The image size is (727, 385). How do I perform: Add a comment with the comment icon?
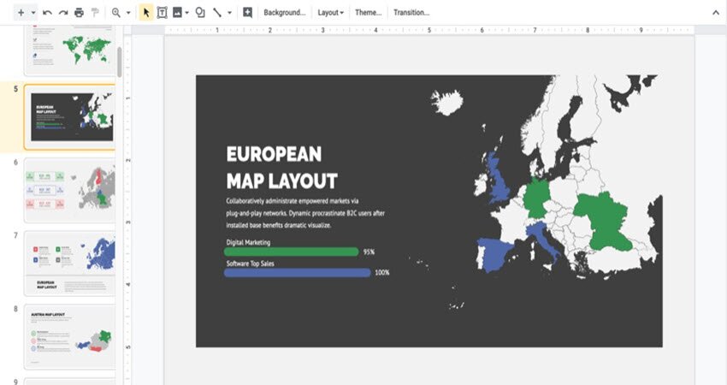click(247, 13)
